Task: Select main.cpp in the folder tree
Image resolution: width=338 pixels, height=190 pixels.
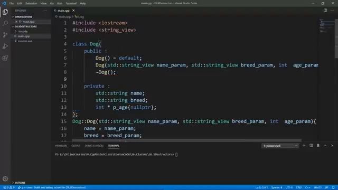Action: (x=24, y=36)
